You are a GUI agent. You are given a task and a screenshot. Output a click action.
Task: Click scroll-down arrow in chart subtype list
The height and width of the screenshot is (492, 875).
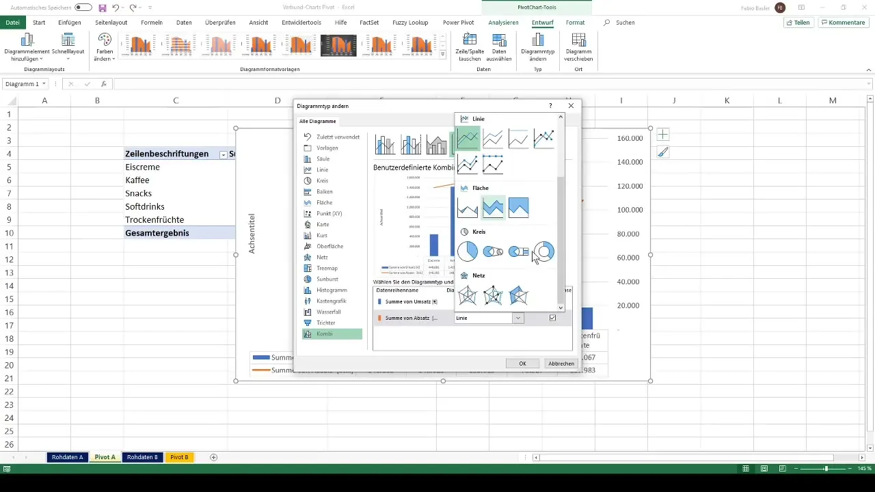[561, 308]
